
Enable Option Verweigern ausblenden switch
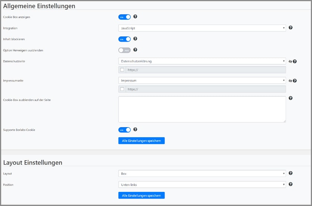tap(124, 50)
